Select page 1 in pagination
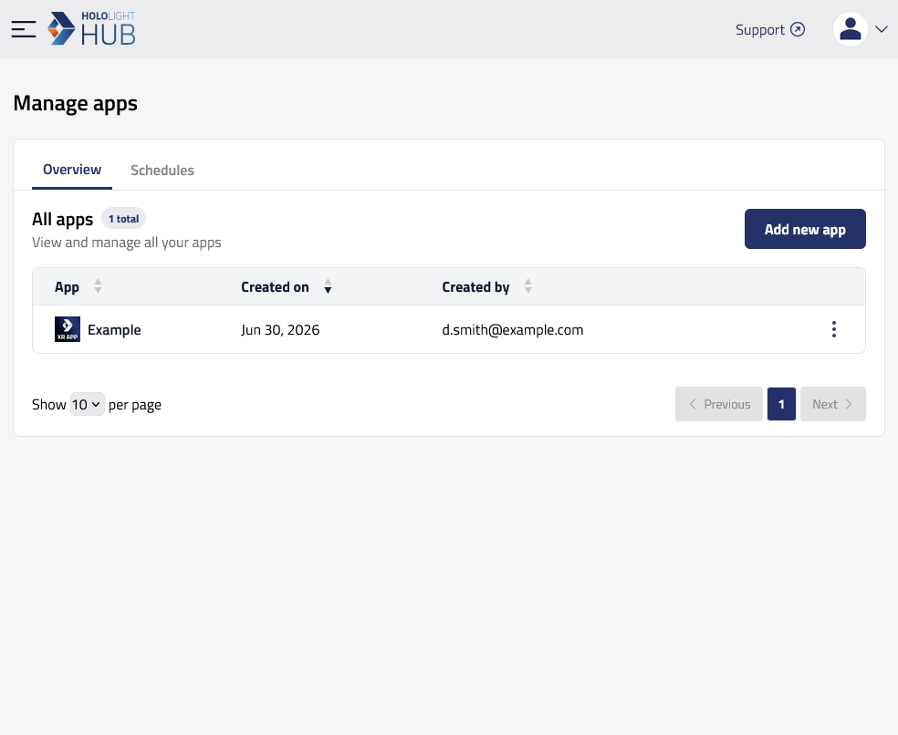 tap(781, 404)
